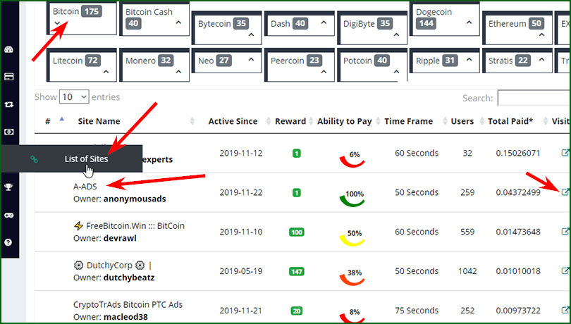
Task: Click the money bill sidebar icon
Action: coord(8,132)
